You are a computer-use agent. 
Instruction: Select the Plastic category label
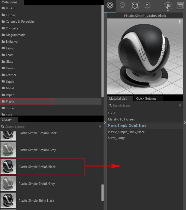point(10,101)
